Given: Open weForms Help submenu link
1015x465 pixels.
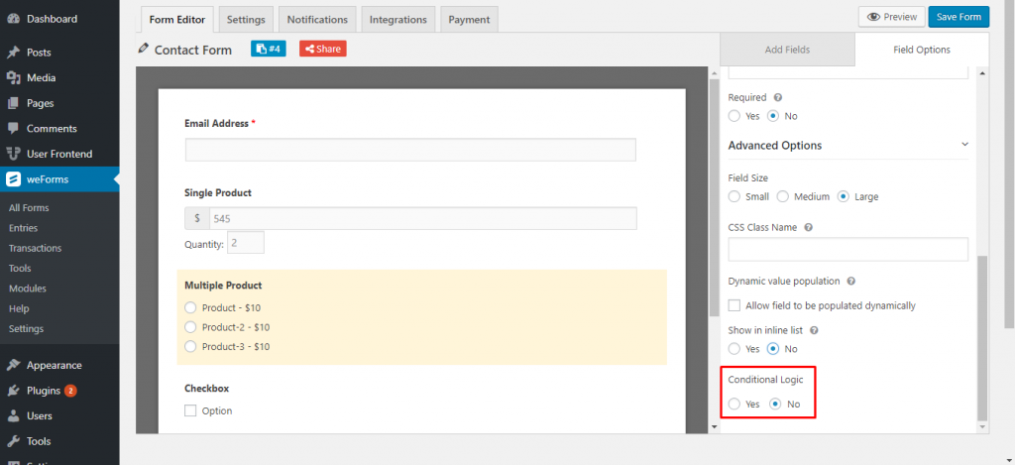Looking at the screenshot, I should pyautogui.click(x=19, y=308).
